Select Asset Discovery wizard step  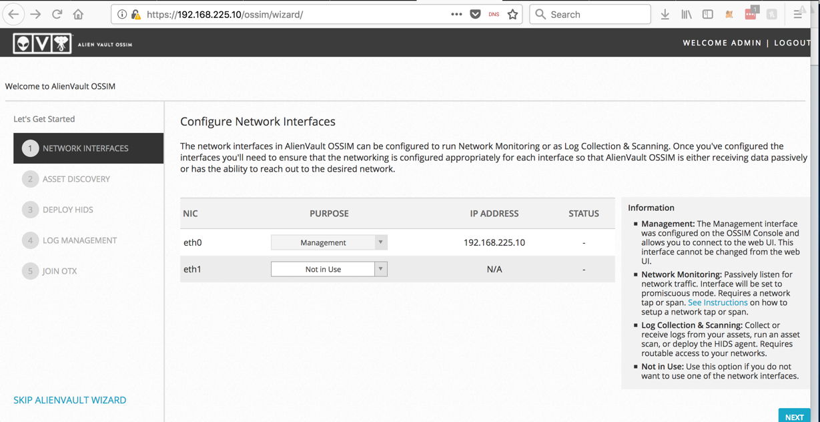tap(76, 179)
